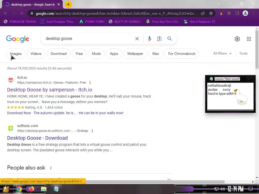
Task: Select the Wallpaper filter chip
Action: (x=135, y=54)
